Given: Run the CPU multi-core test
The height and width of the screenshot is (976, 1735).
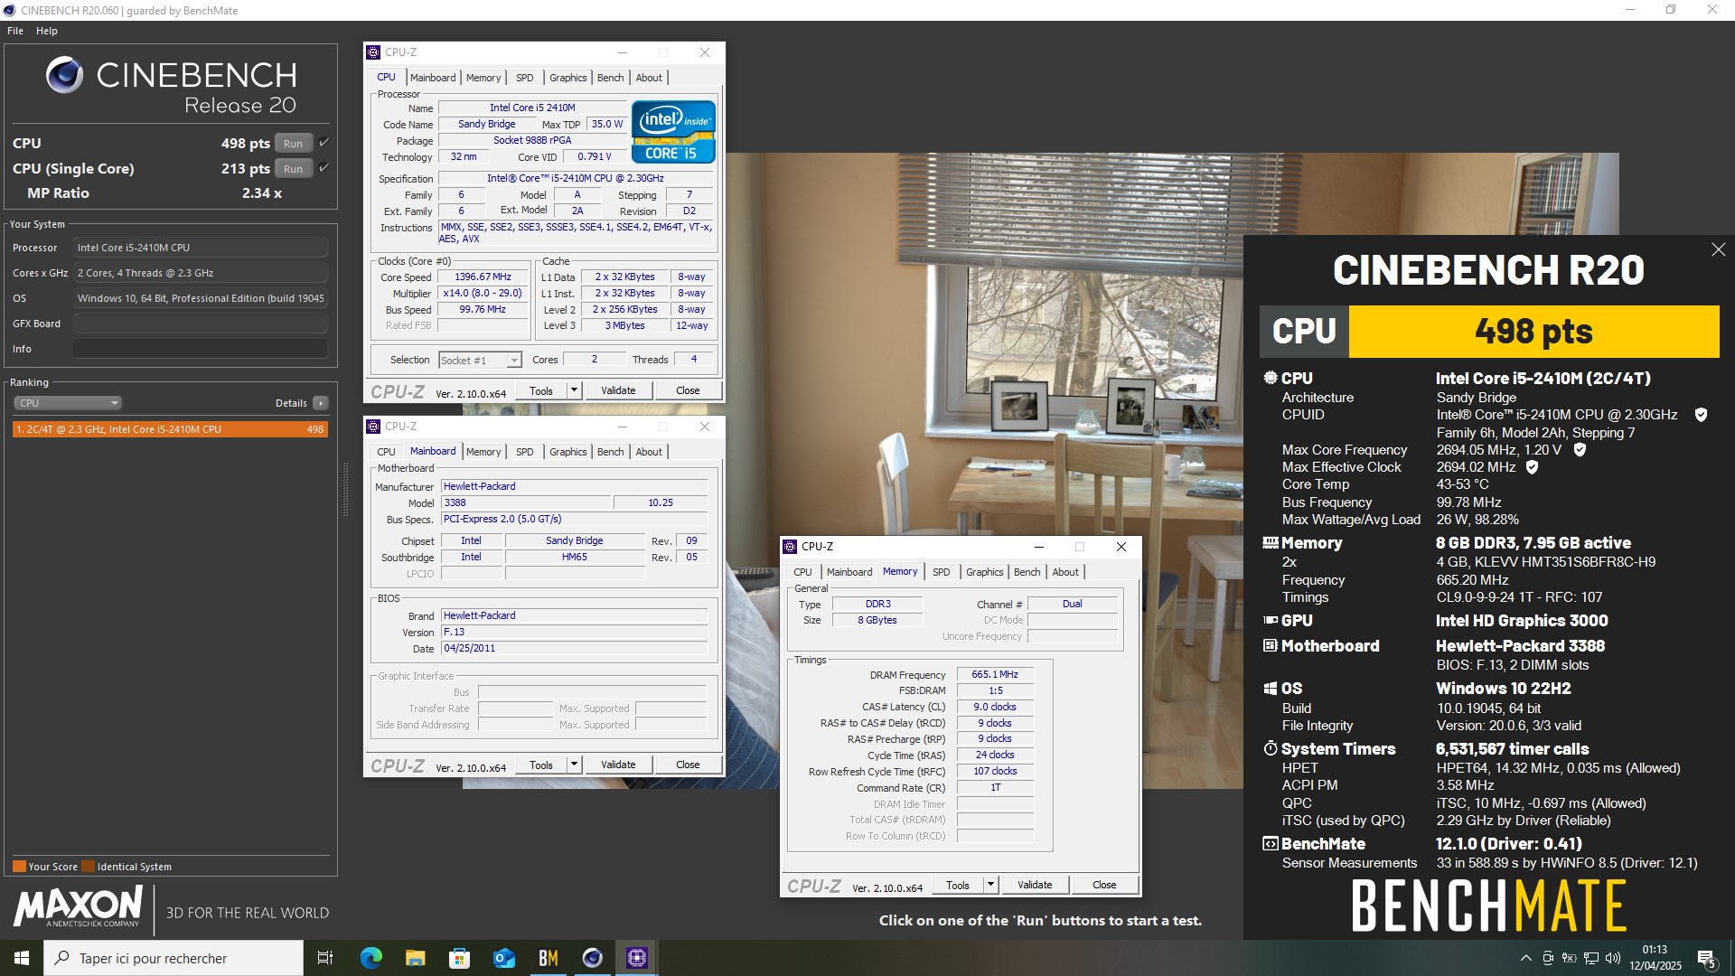Looking at the screenshot, I should (x=293, y=144).
